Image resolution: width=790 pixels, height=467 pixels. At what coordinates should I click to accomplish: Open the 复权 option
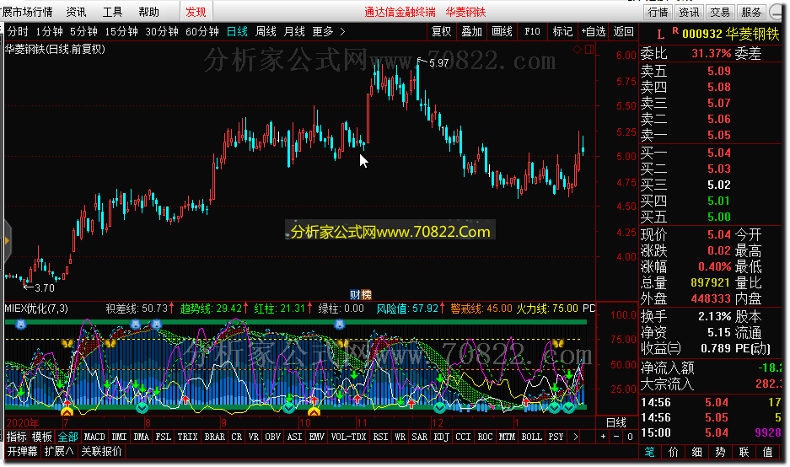pos(442,32)
